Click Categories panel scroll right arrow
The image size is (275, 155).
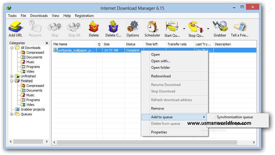point(47,141)
